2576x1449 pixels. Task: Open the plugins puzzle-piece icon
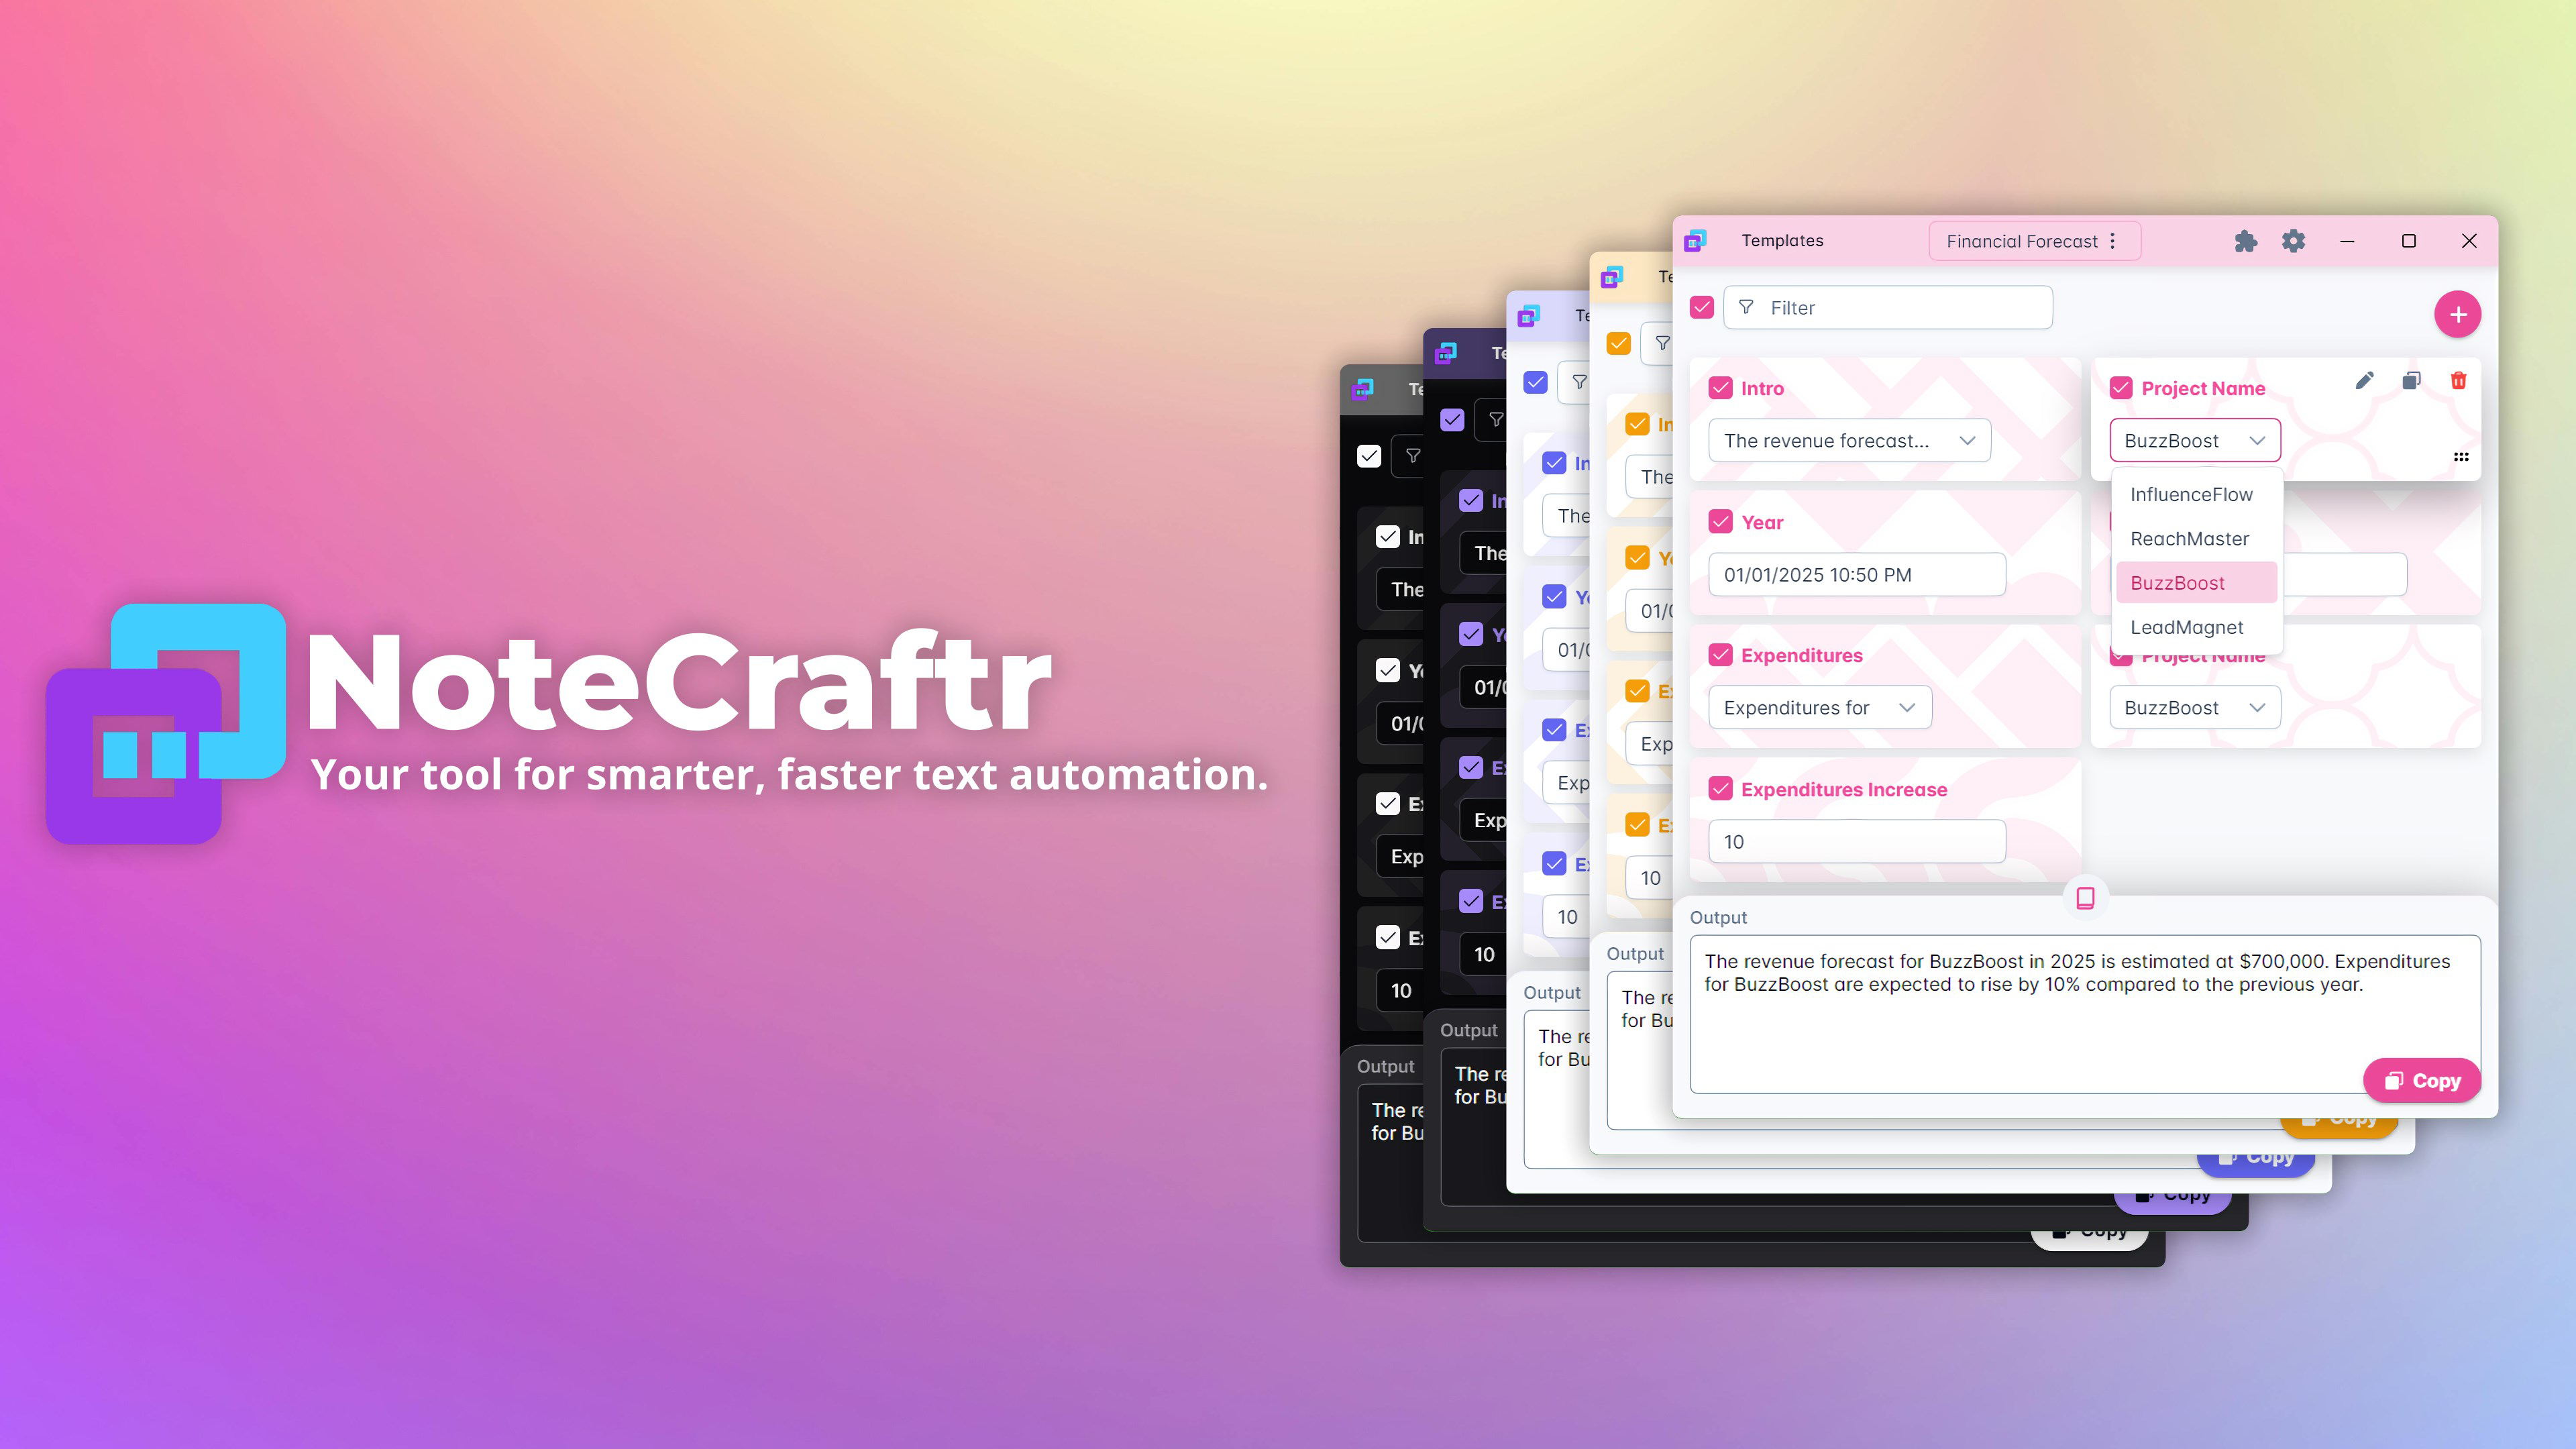coord(2245,241)
